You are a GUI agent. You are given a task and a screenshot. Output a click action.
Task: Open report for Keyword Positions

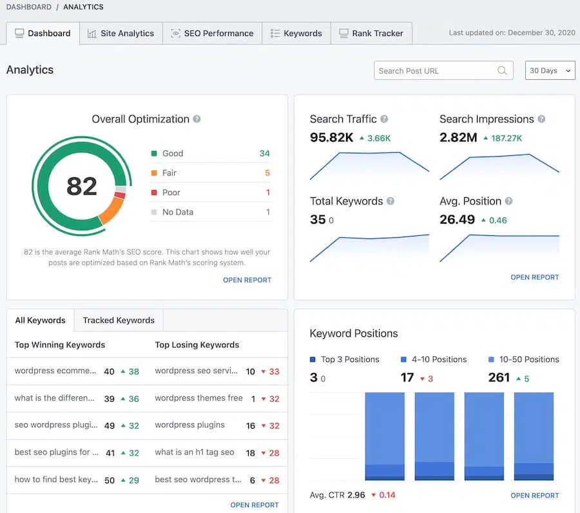point(534,495)
